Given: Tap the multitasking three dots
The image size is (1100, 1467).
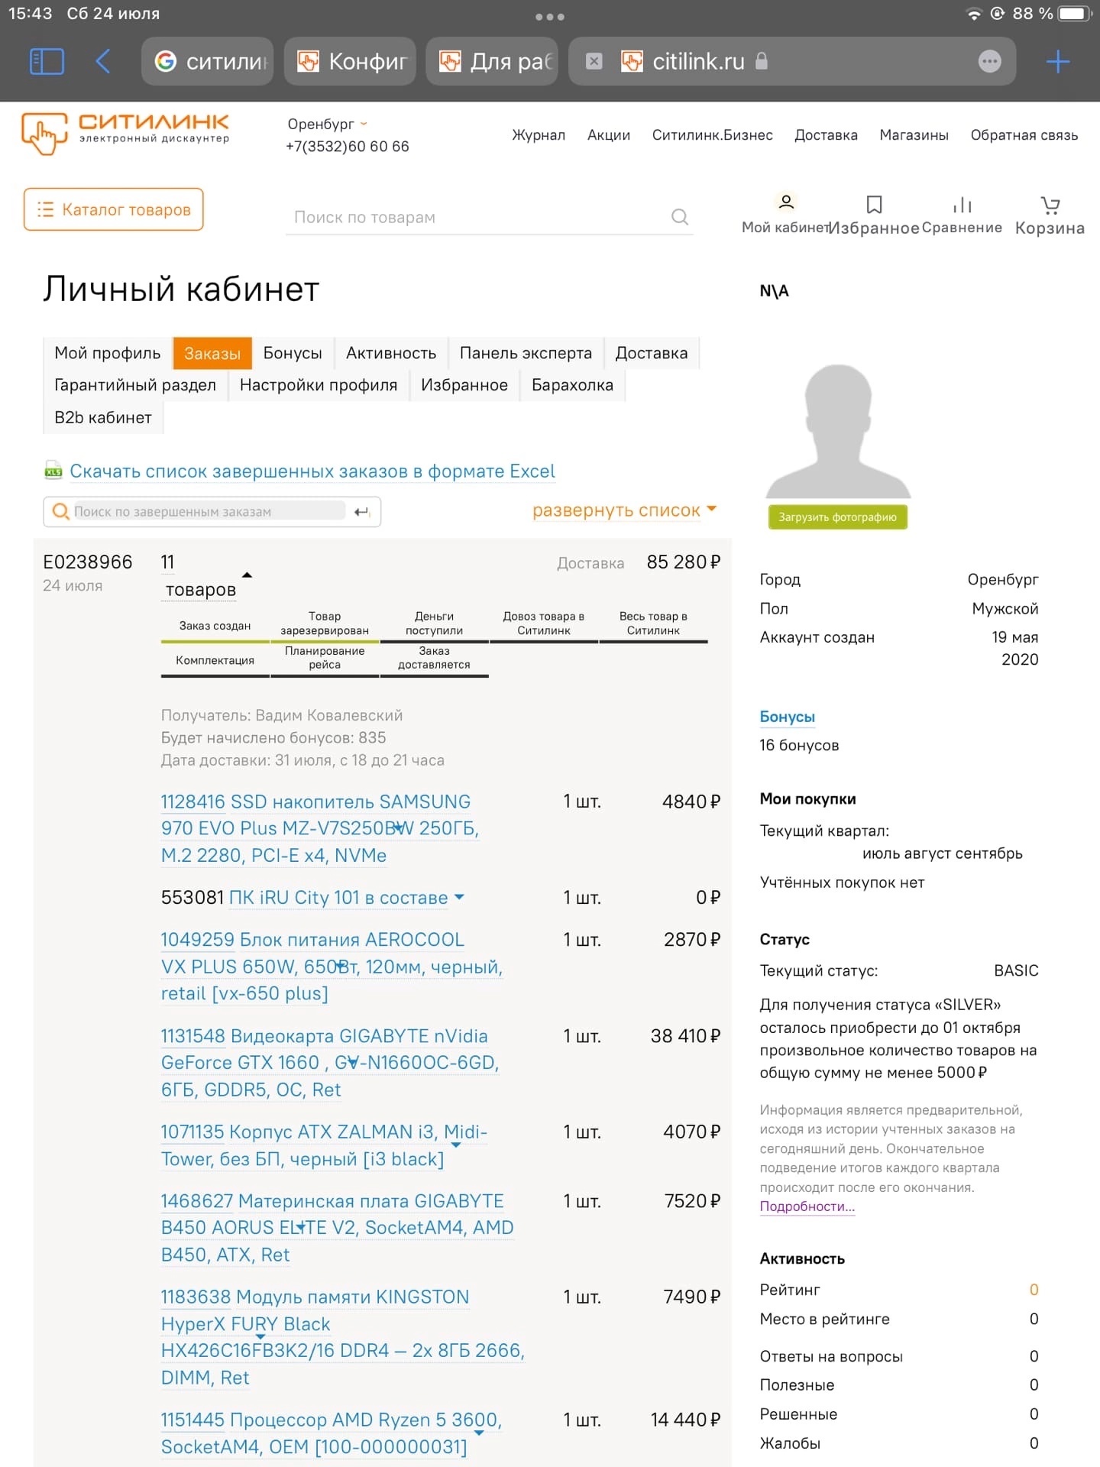Looking at the screenshot, I should pyautogui.click(x=550, y=16).
